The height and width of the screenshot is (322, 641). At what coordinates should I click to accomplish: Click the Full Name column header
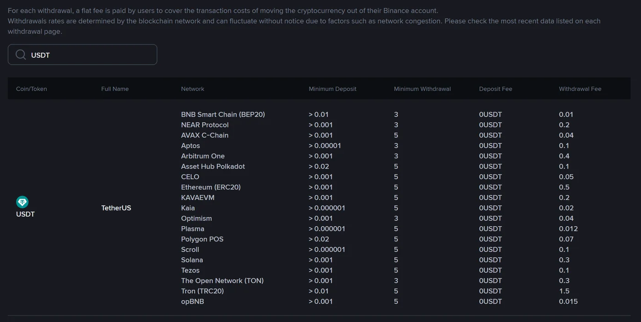coord(115,89)
